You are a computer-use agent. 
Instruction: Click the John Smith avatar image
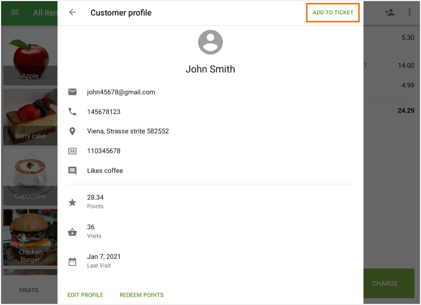pyautogui.click(x=210, y=42)
